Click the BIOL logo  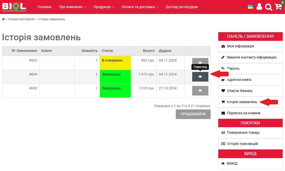pos(14,7)
